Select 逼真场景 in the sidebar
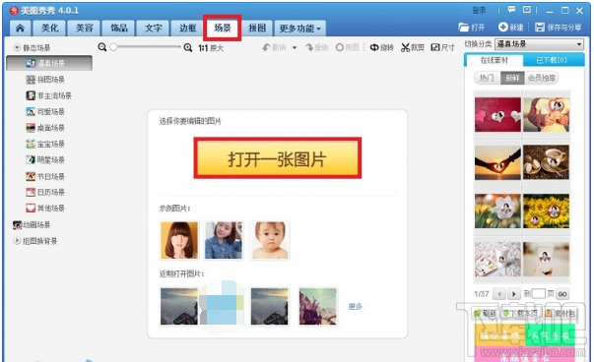The width and height of the screenshot is (594, 362). point(49,63)
